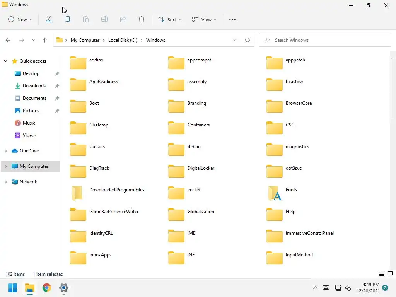Viewport: 396px width, 297px height.
Task: Select Videos in the sidebar
Action: coord(29,135)
